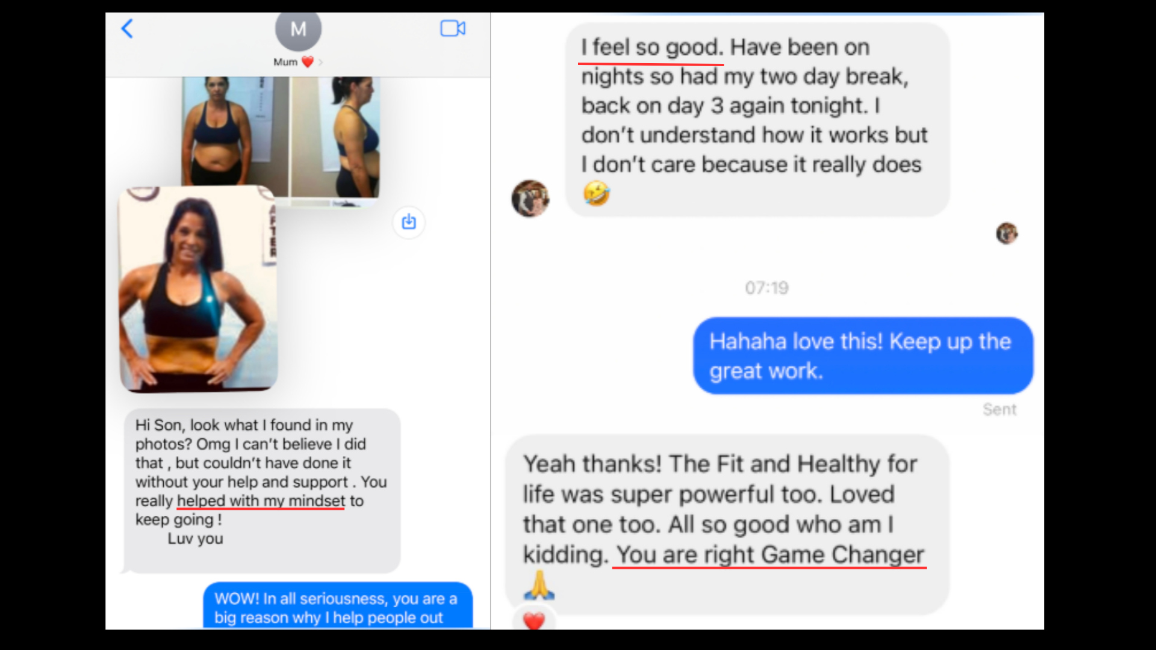The width and height of the screenshot is (1156, 650).
Task: Tap the sender's profile picture beside the grey message
Action: click(x=530, y=198)
